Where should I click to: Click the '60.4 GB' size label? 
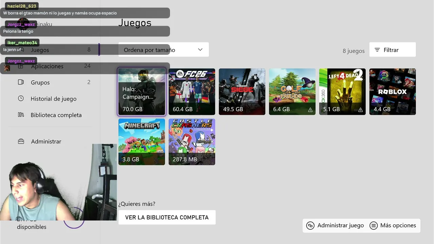[x=183, y=109]
